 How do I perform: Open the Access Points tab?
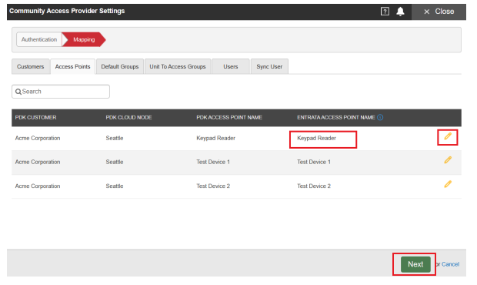[x=73, y=66]
